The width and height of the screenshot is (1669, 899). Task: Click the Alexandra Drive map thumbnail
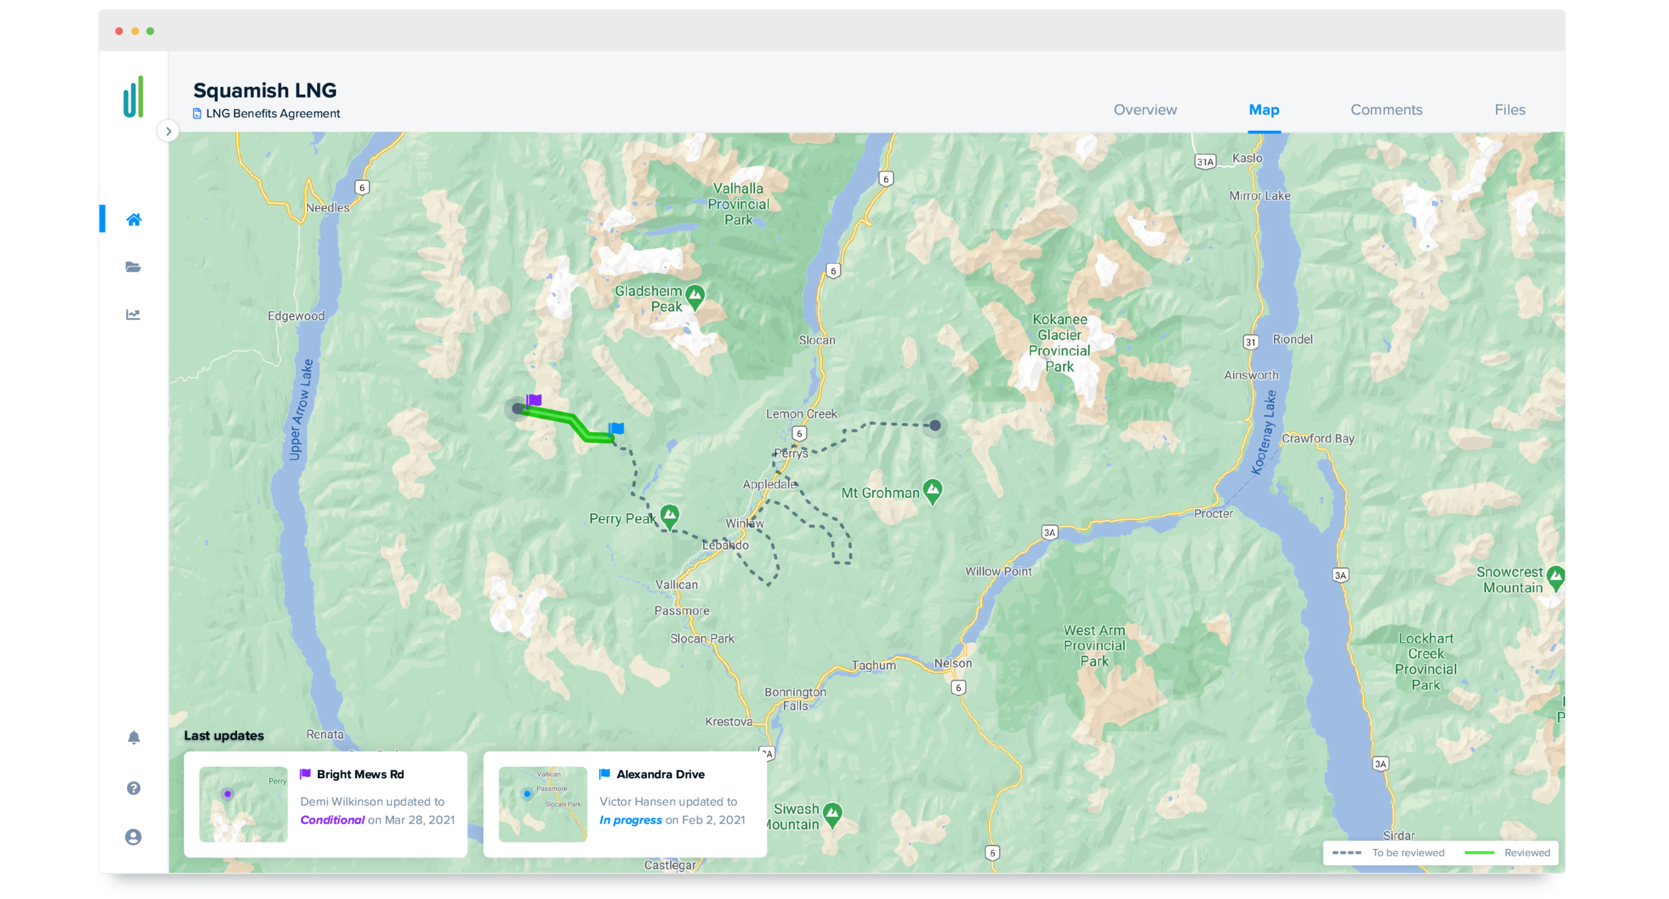(x=543, y=804)
